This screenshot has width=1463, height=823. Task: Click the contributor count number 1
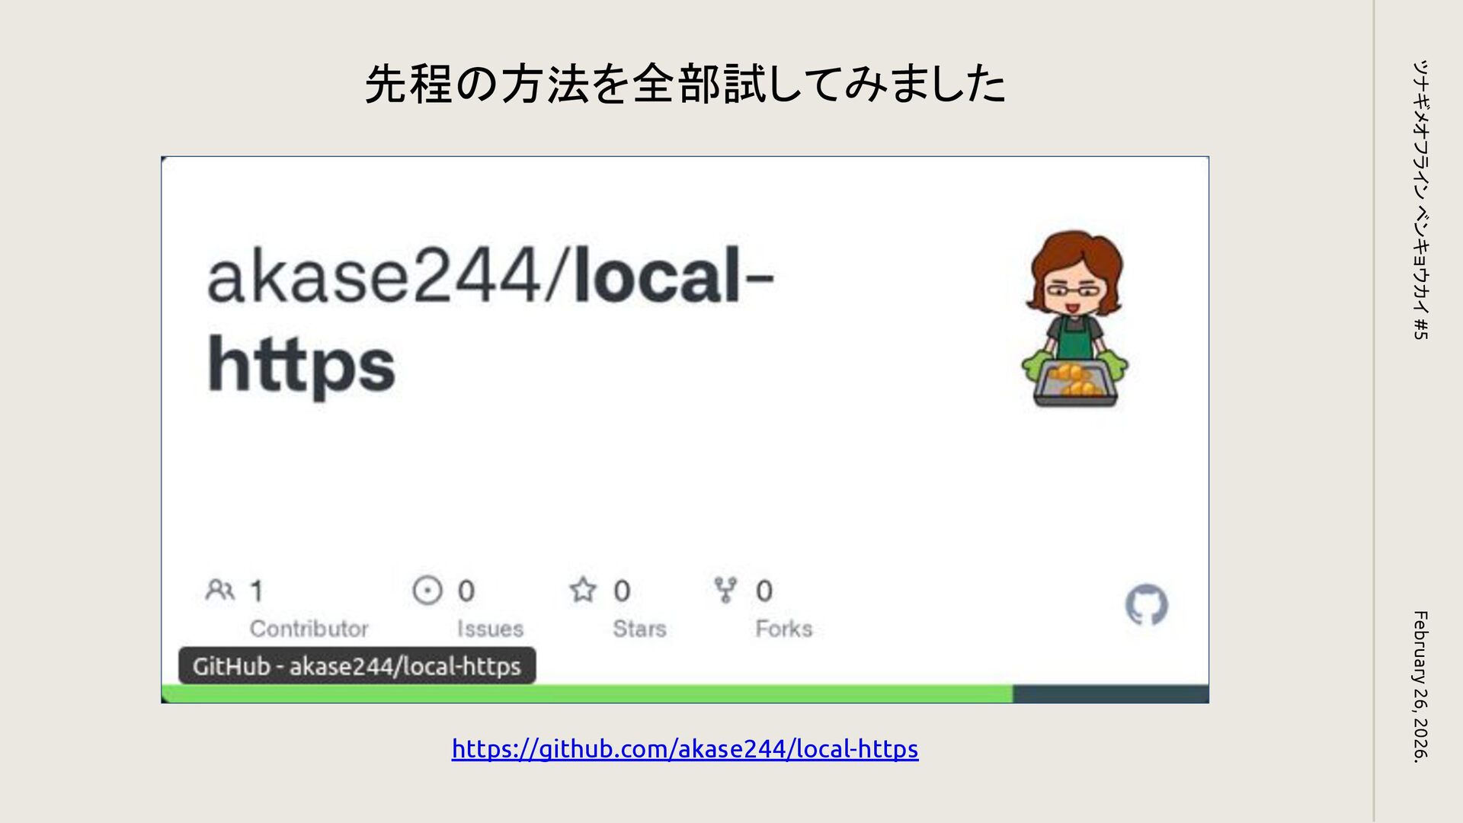pos(257,591)
